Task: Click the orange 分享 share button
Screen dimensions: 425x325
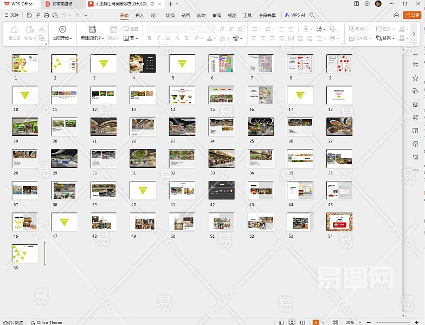Action: click(412, 15)
